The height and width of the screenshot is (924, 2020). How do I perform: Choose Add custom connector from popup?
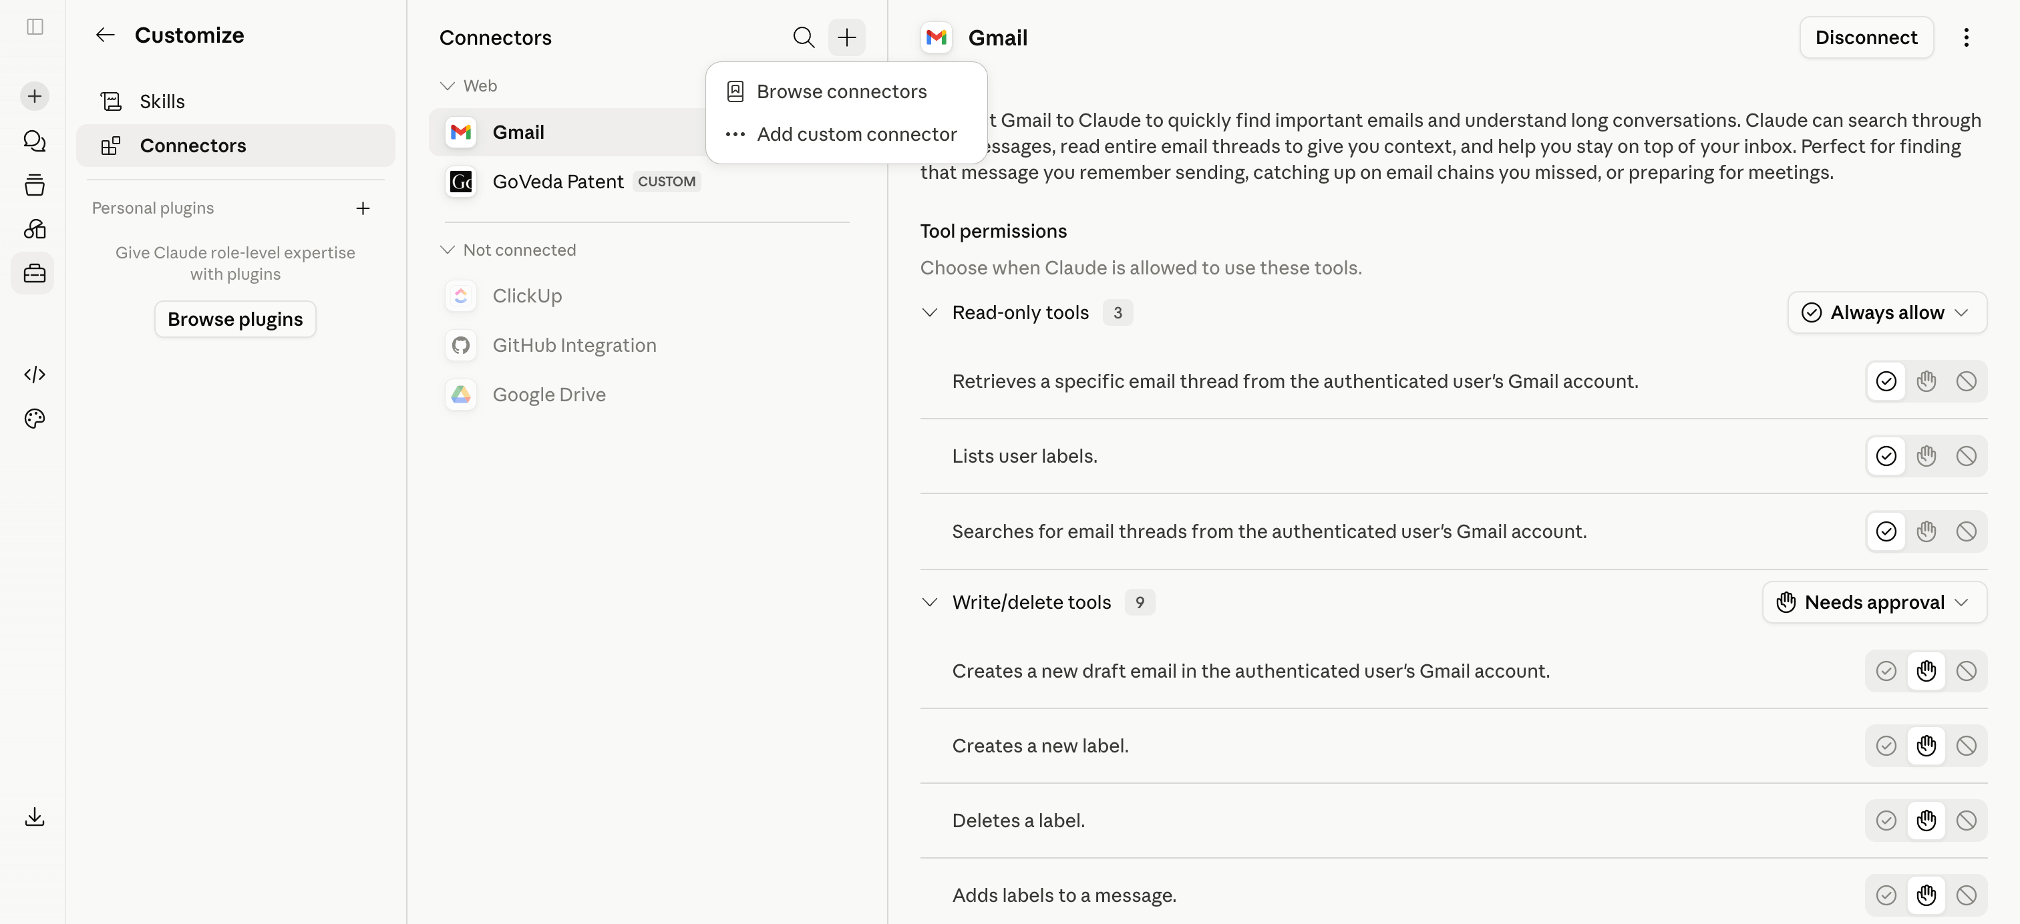point(846,134)
